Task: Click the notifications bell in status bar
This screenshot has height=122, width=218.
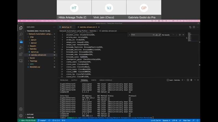Action: pos(198,121)
